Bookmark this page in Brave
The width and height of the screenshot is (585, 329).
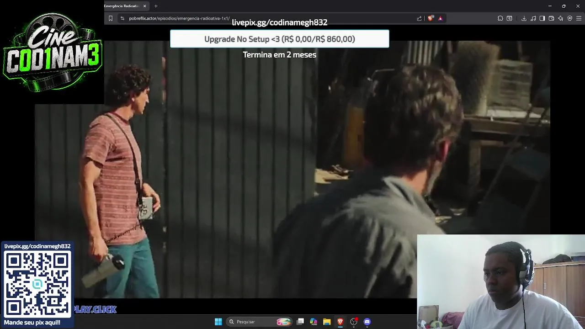(110, 18)
